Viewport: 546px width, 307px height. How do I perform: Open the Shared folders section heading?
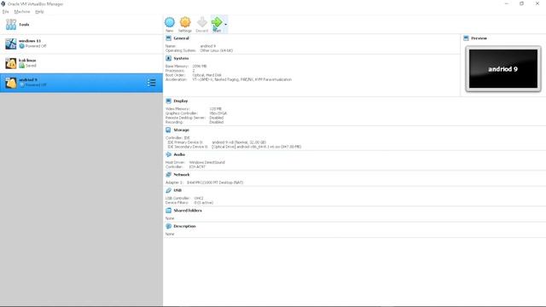(x=188, y=211)
